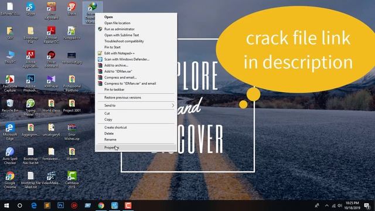Choose Compress to "IDMan.rar" and email

point(136,83)
